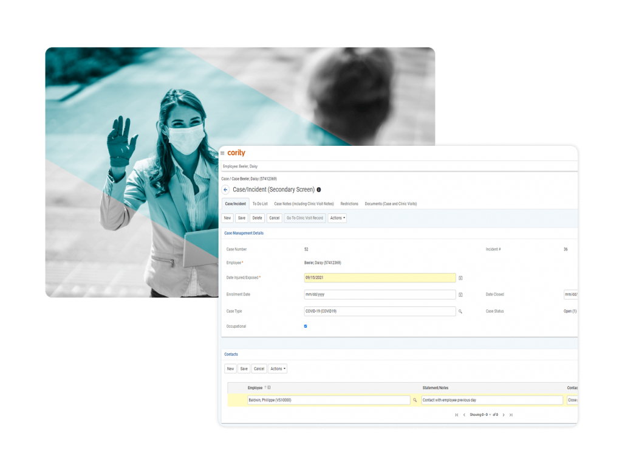Click the next page arrow under Contacts
The image size is (622, 473).
pos(504,415)
